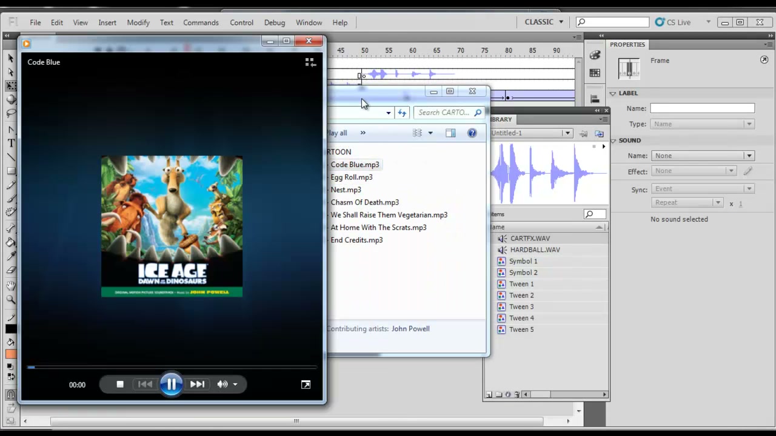Select Egg Roll.mp3 in the file list
Screen dimensions: 776x436
(x=352, y=177)
